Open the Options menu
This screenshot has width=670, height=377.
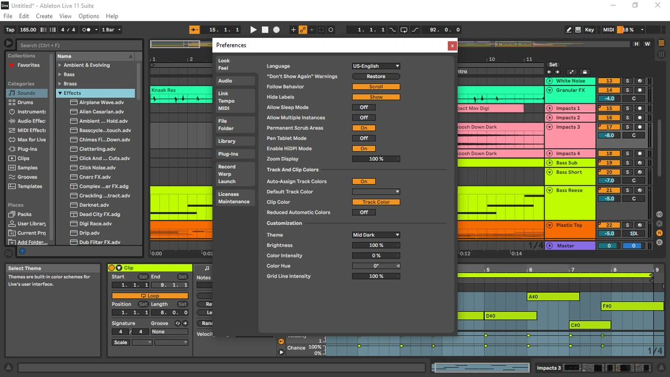(x=89, y=16)
